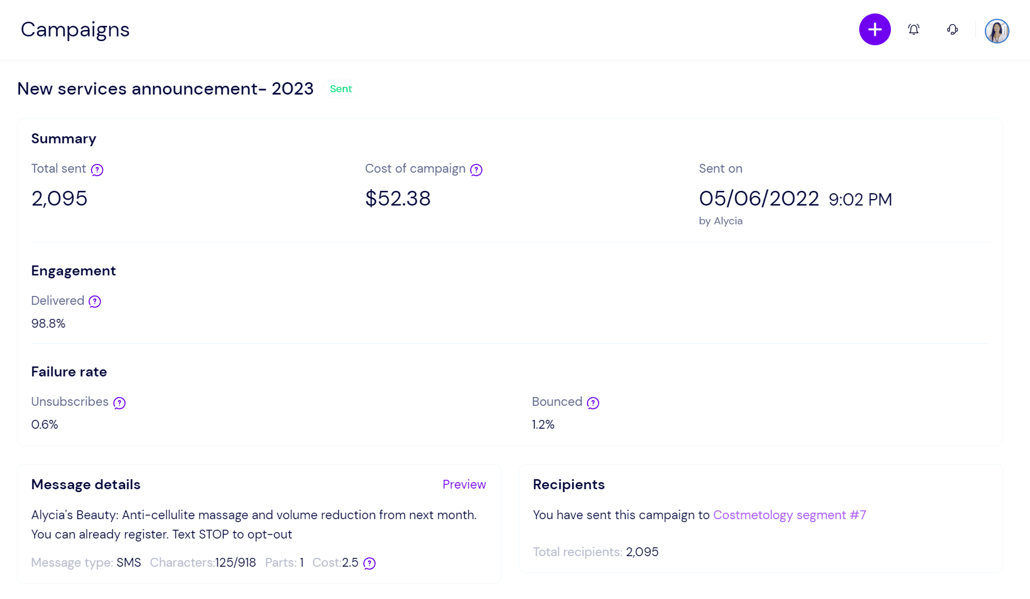1030x599 pixels.
Task: Click the $52.38 campaign cost value
Action: 397,198
